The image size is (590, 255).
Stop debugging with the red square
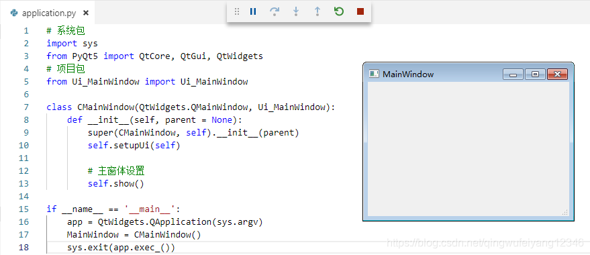click(x=360, y=11)
